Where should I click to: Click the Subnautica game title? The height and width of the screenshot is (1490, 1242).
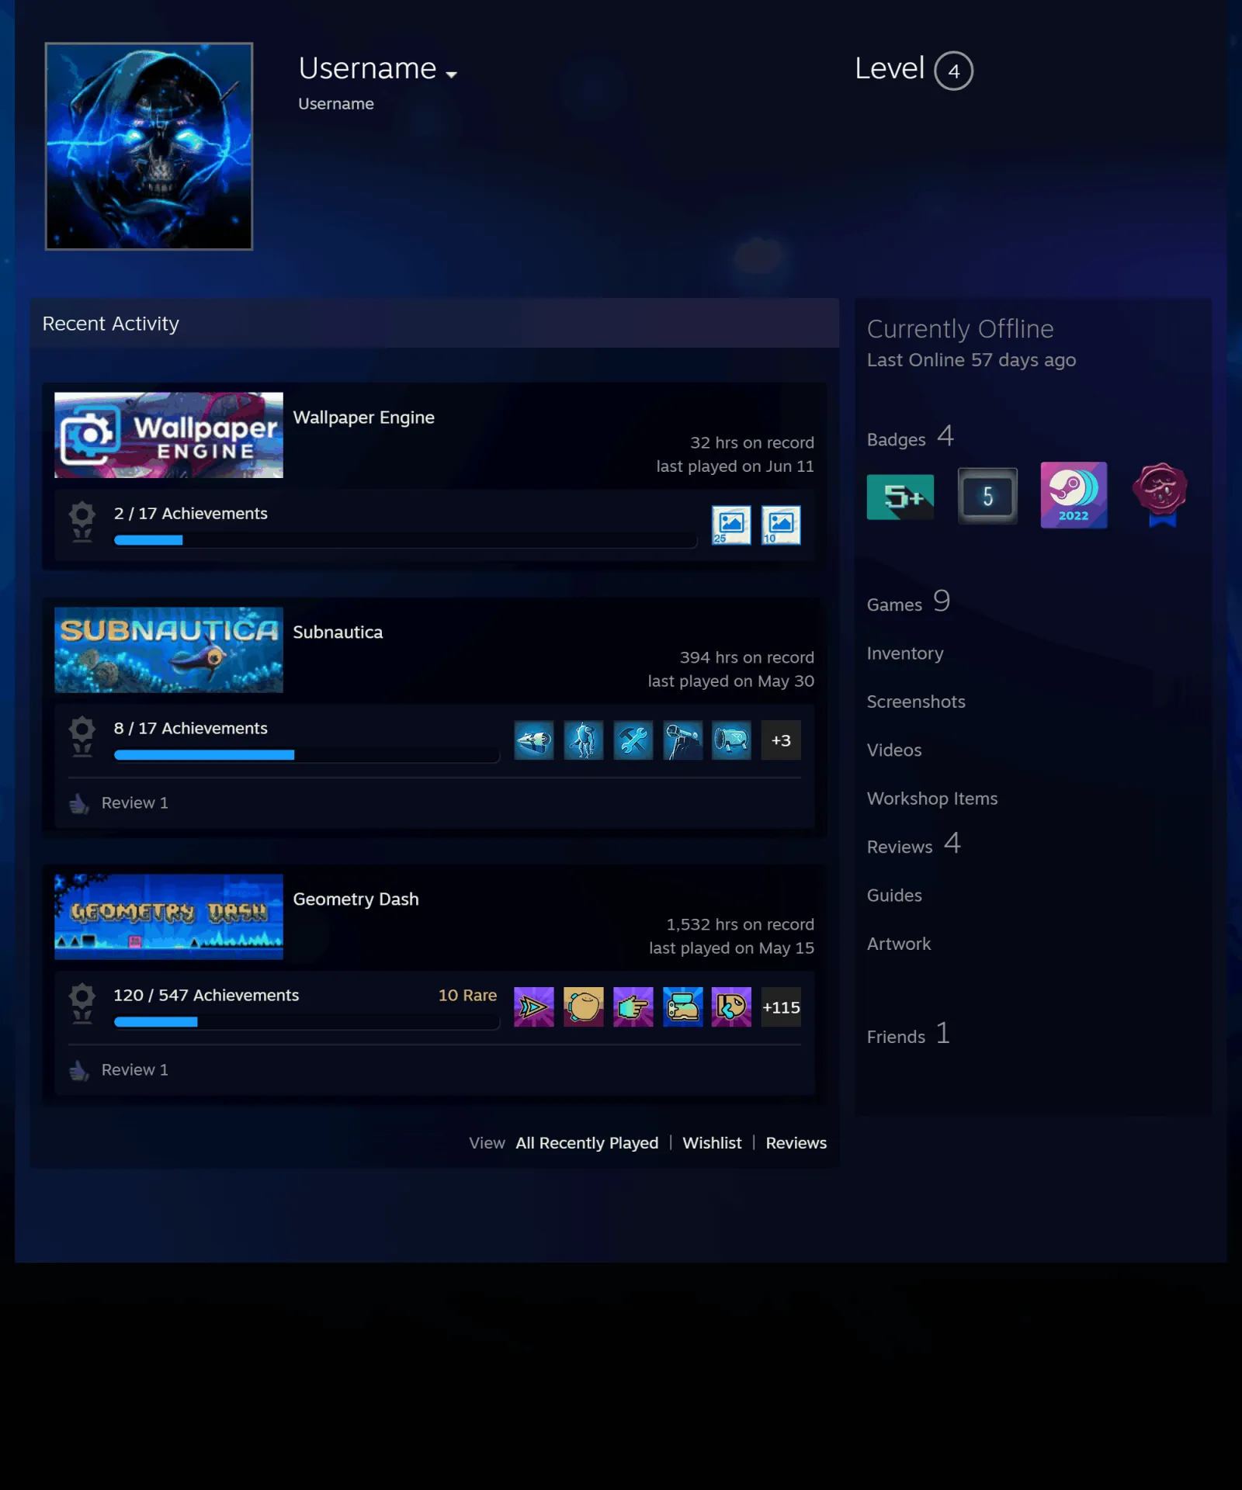coord(338,632)
